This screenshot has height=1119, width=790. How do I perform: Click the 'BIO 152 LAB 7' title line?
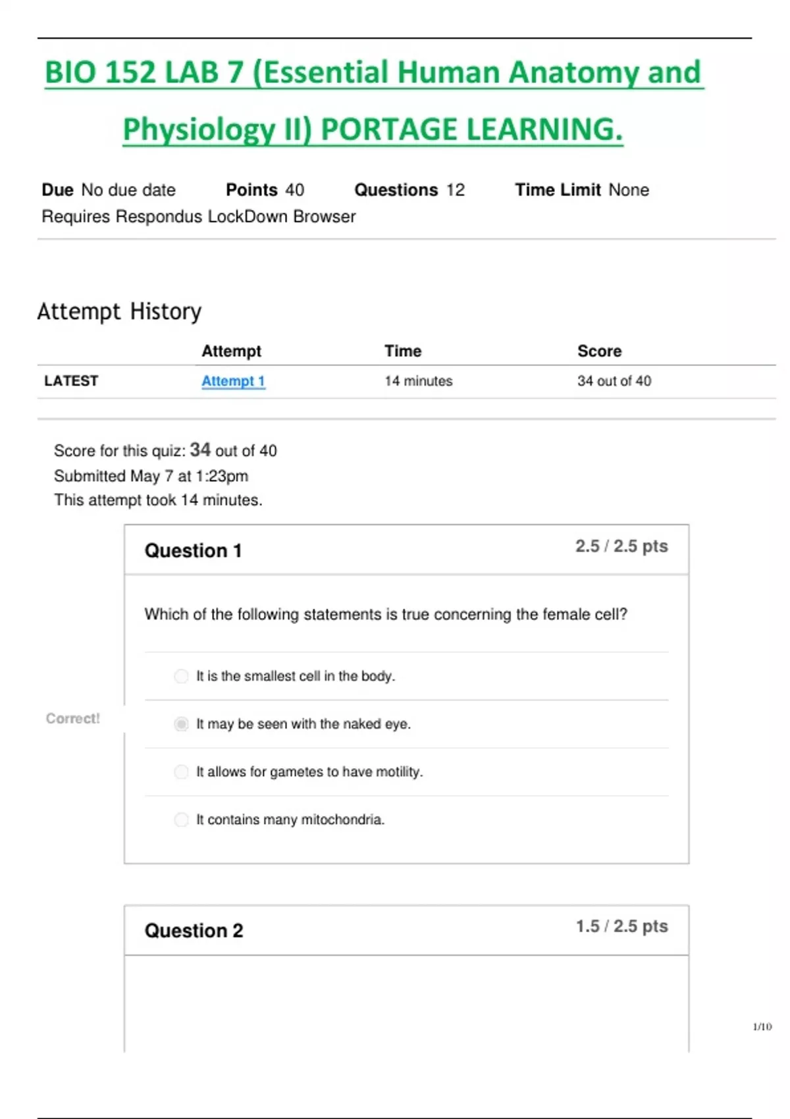pyautogui.click(x=373, y=72)
